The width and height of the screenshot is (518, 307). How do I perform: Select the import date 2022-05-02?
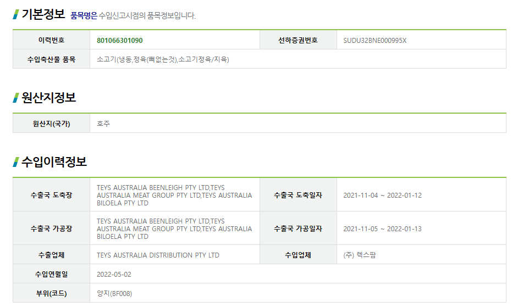114,274
